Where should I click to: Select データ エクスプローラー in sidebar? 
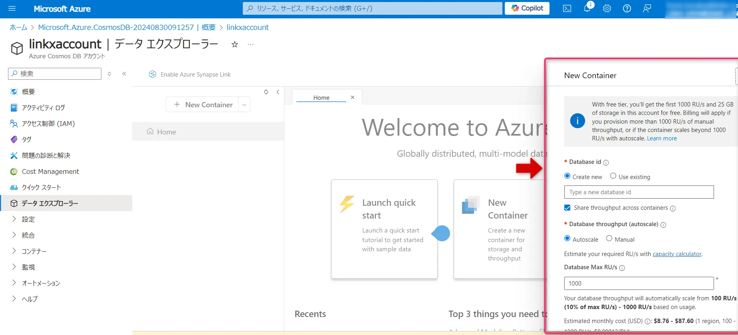66,203
